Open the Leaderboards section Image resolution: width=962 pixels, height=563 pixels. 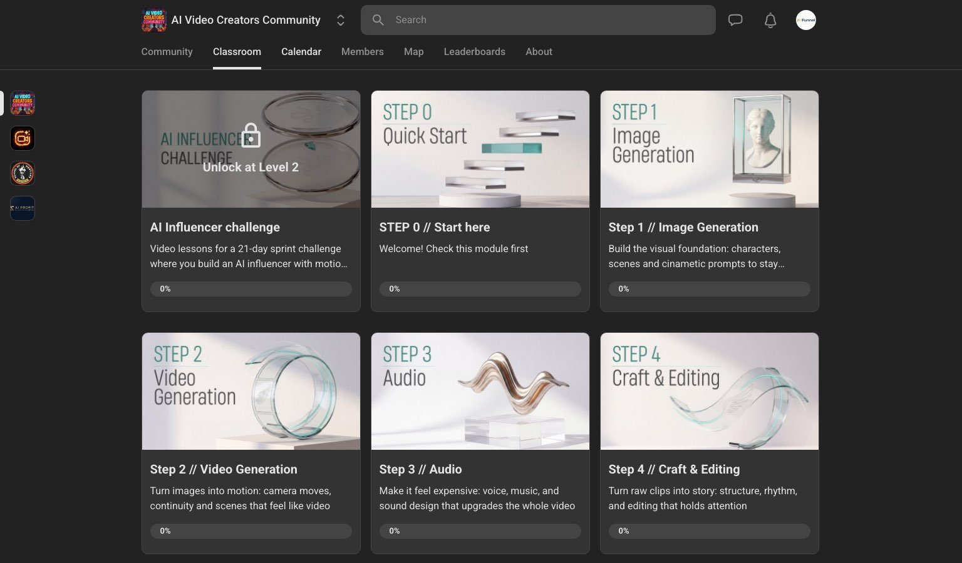pyautogui.click(x=474, y=51)
